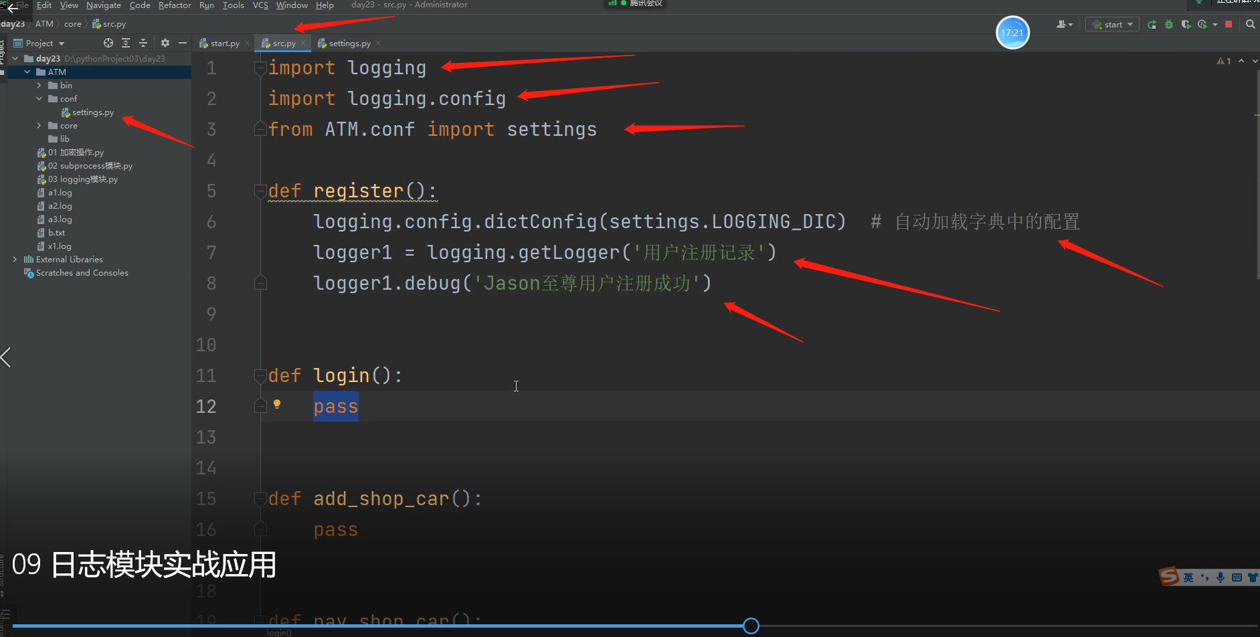Fold the add_shop_car function on line 15

click(x=260, y=499)
